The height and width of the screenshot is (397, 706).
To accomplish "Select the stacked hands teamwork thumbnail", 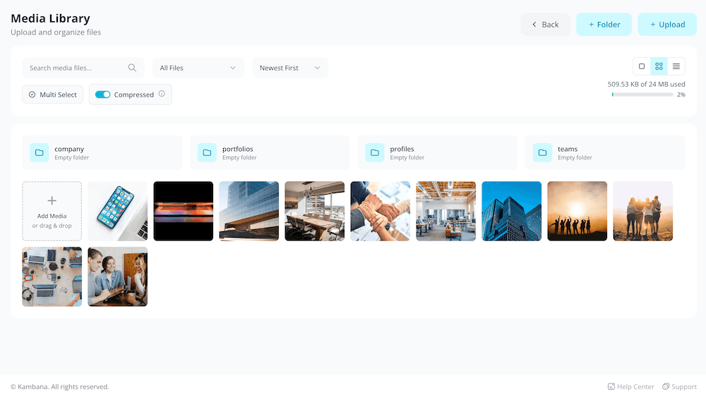I will 381,212.
